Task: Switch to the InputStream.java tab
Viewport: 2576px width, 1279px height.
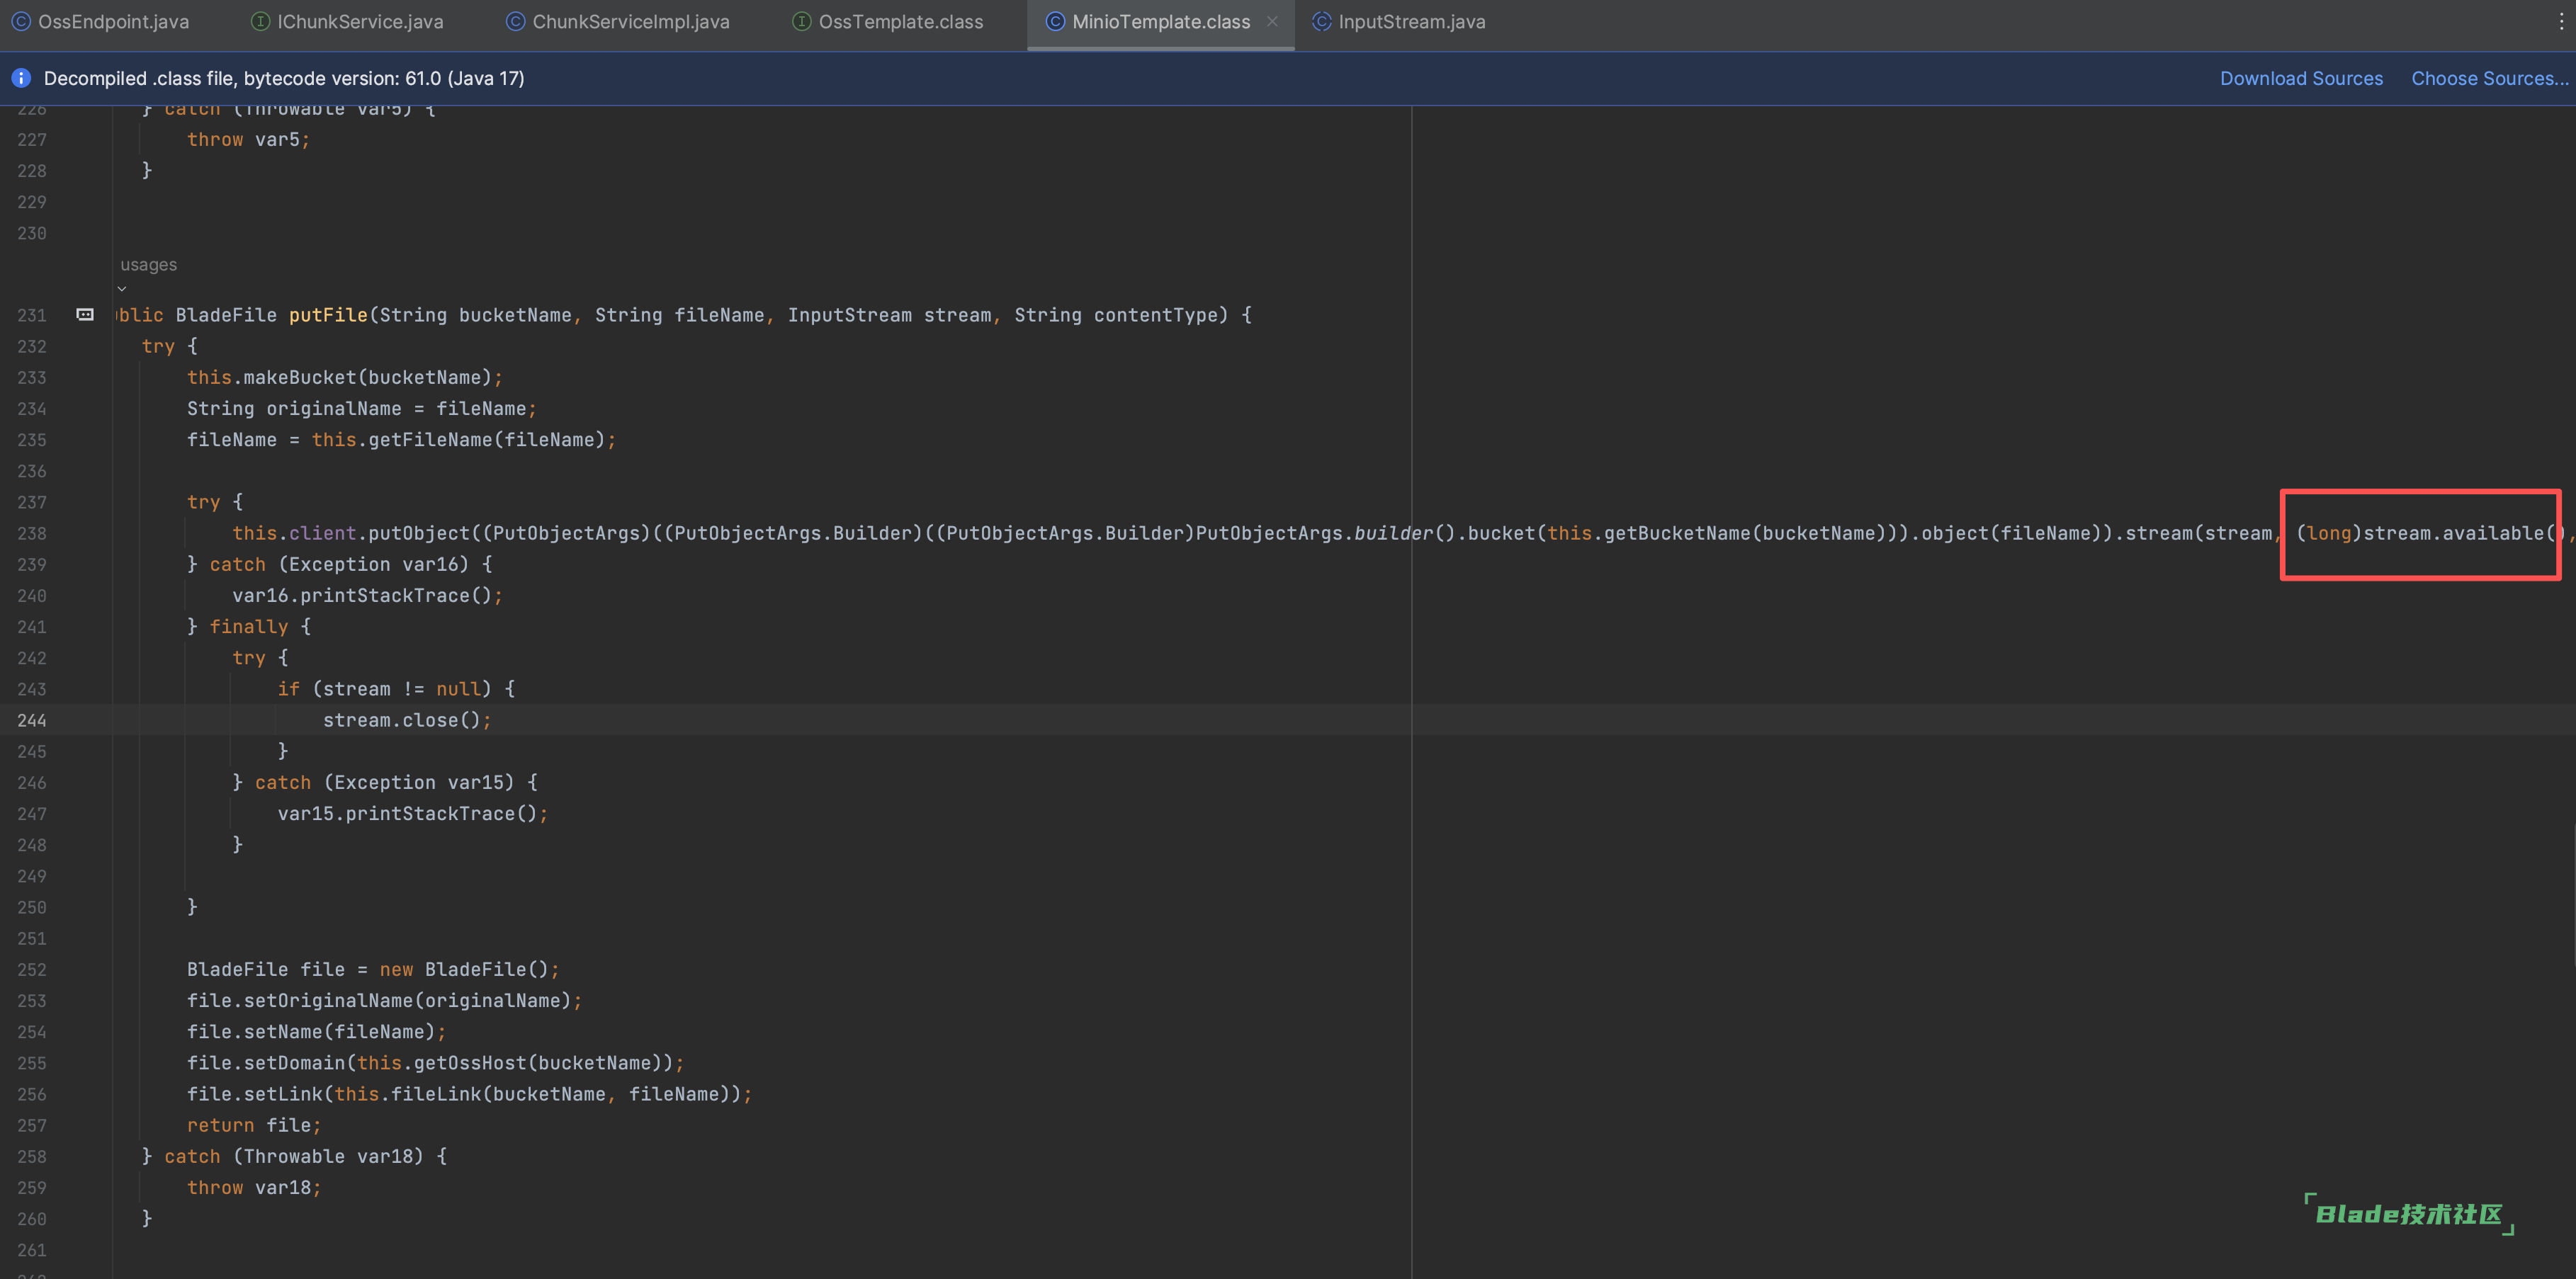Action: point(1399,22)
